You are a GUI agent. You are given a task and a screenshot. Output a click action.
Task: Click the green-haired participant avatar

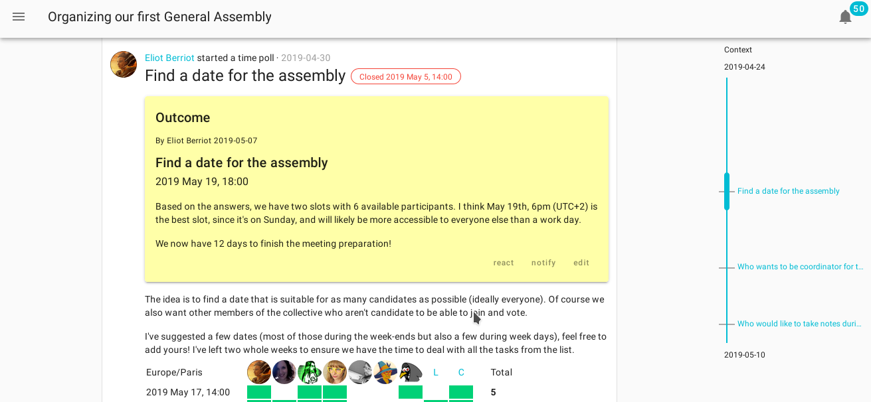click(x=310, y=372)
